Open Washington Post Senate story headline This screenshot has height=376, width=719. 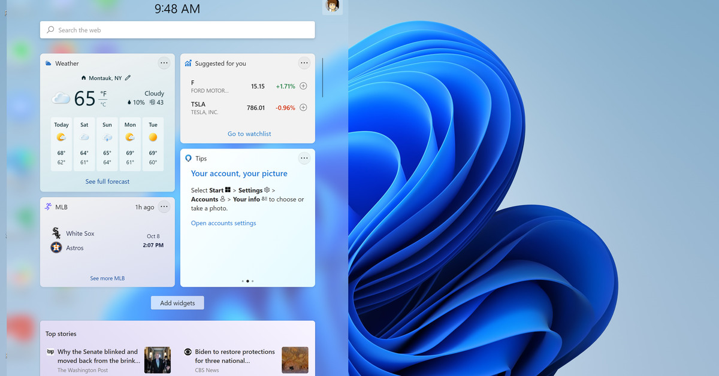[99, 356]
